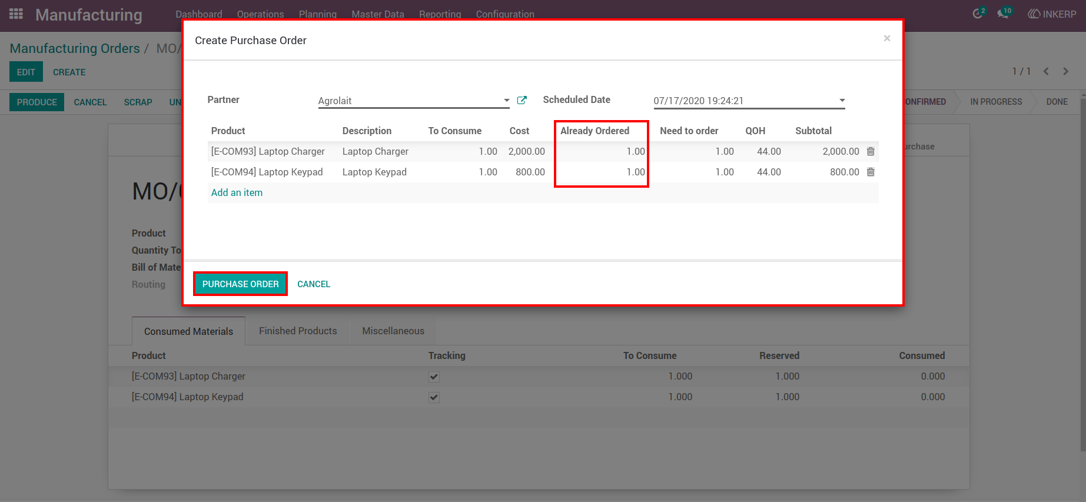
Task: Close the Create Purchase Order dialog
Action: tap(887, 38)
